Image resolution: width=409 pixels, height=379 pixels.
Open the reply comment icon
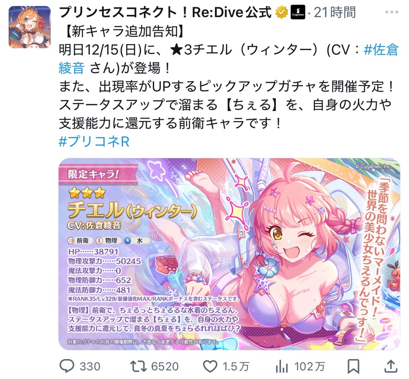pyautogui.click(x=67, y=366)
